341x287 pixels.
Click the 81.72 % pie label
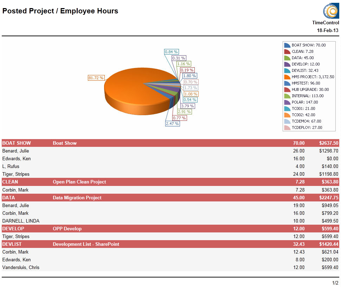pyautogui.click(x=96, y=78)
